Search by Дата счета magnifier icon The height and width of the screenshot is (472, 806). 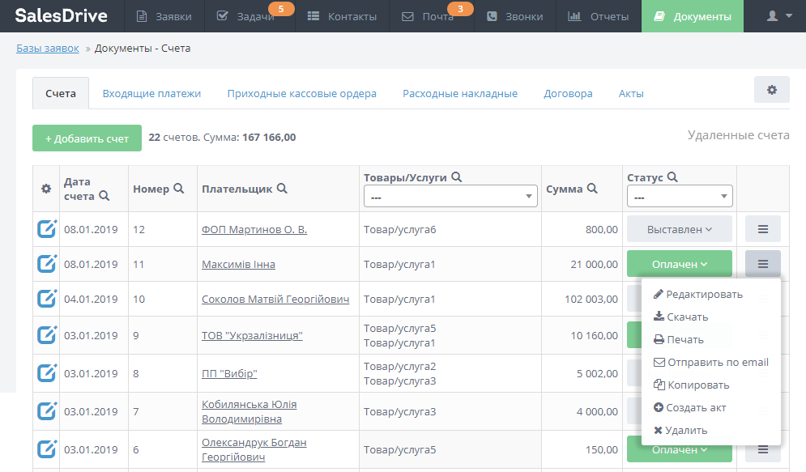[x=104, y=196]
